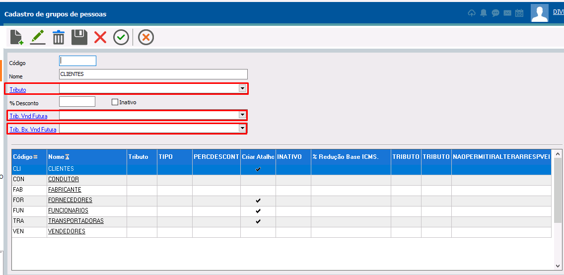564x275 pixels.
Task: Select the CLI code cell
Action: click(x=29, y=169)
